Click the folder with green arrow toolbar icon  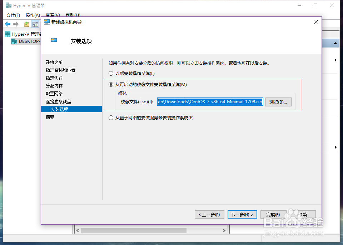pyautogui.click(x=26, y=23)
